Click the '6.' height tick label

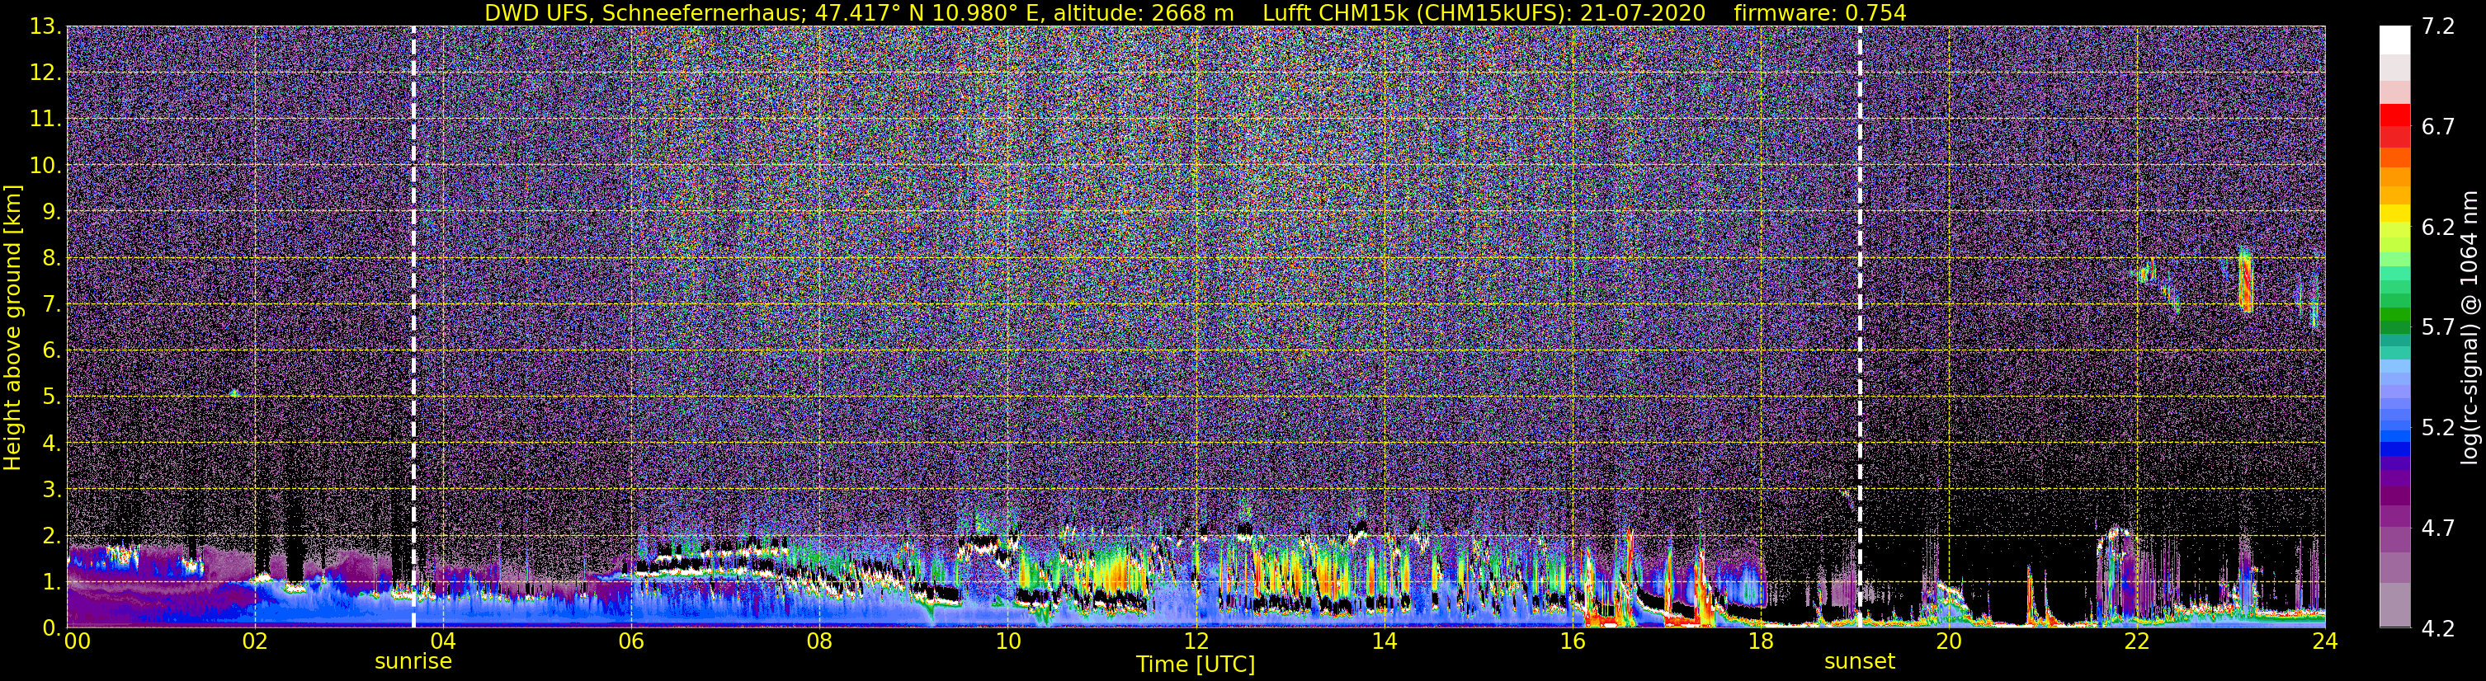pos(52,350)
